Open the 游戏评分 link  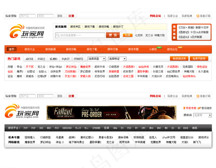point(203,137)
